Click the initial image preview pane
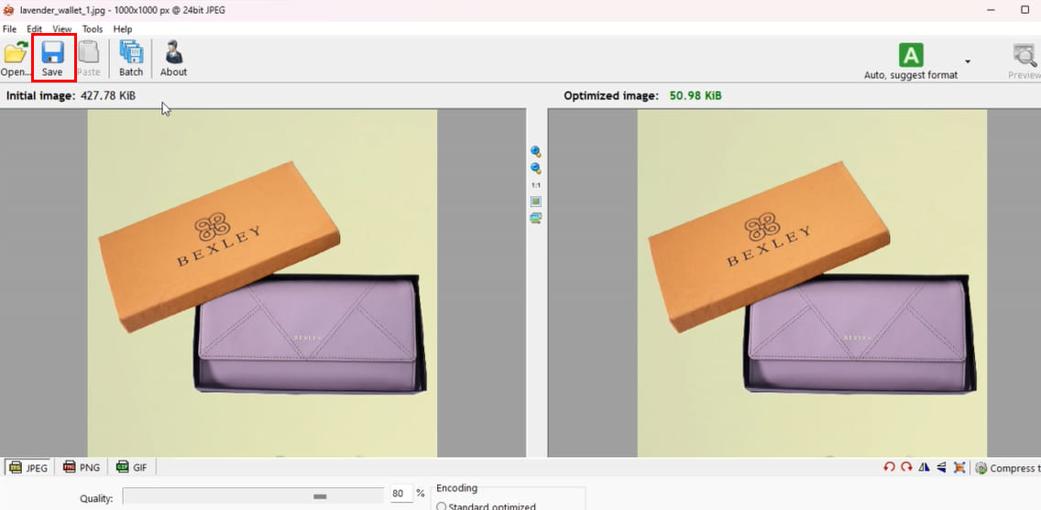Image resolution: width=1041 pixels, height=510 pixels. (x=262, y=283)
